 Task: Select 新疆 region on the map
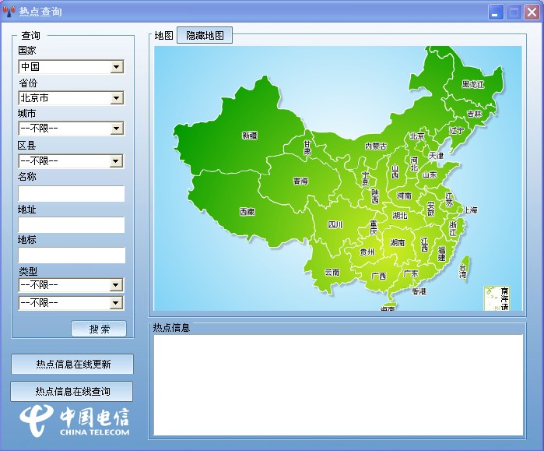coord(249,135)
